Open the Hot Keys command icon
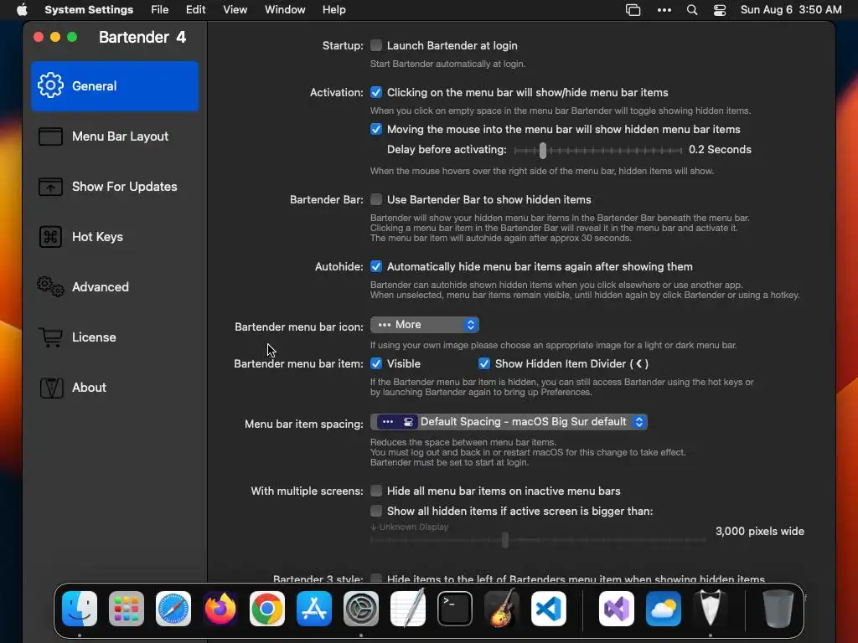 tap(50, 237)
